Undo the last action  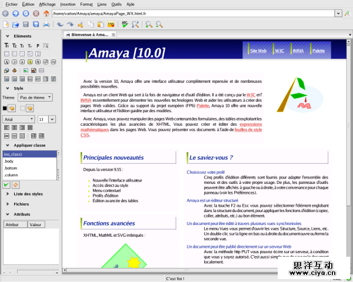pyautogui.click(x=60, y=24)
